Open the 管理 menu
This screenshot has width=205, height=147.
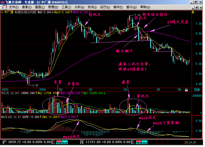point(53,7)
